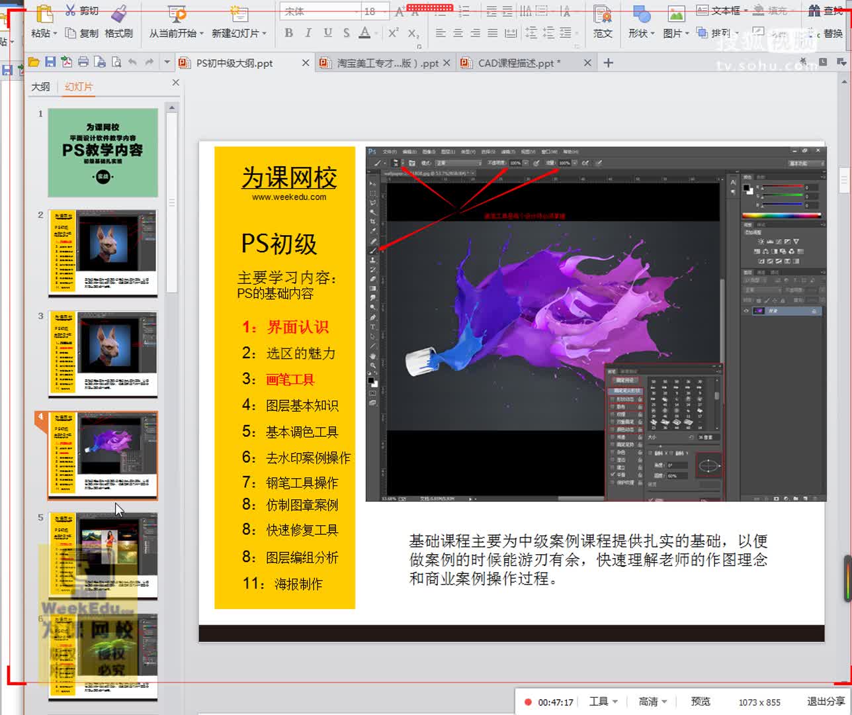Open the 范文 templates button

click(602, 21)
